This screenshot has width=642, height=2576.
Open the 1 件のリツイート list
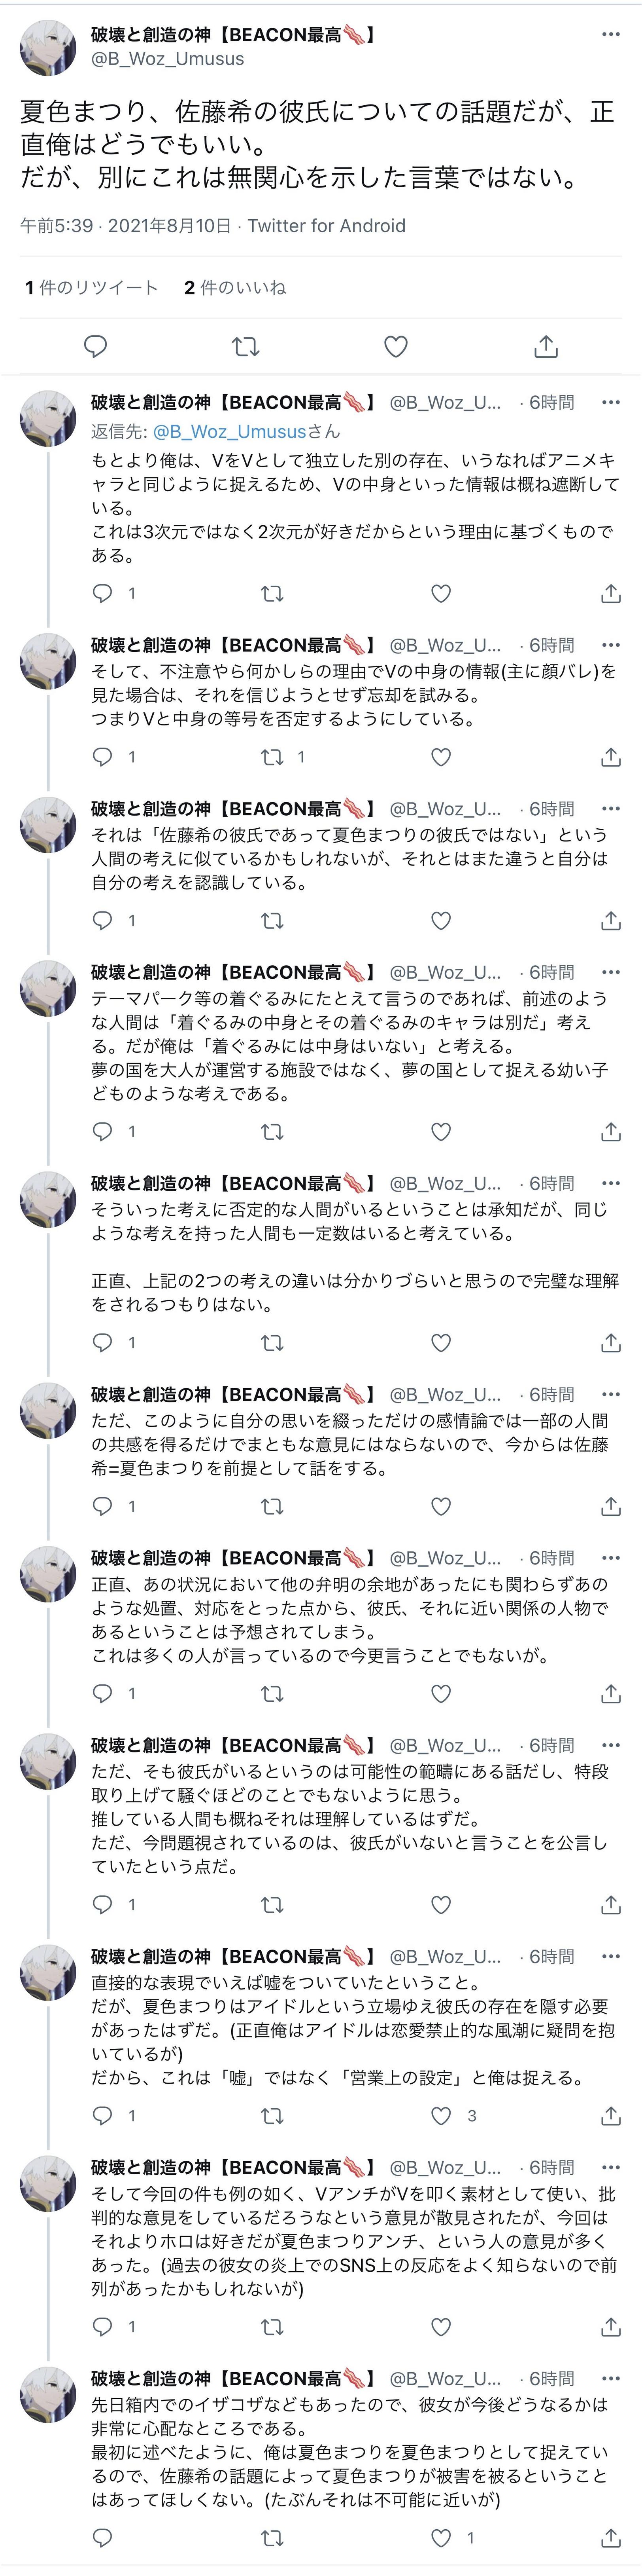point(92,288)
